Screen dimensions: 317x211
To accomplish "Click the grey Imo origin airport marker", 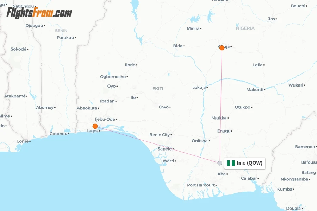I will click(220, 163).
